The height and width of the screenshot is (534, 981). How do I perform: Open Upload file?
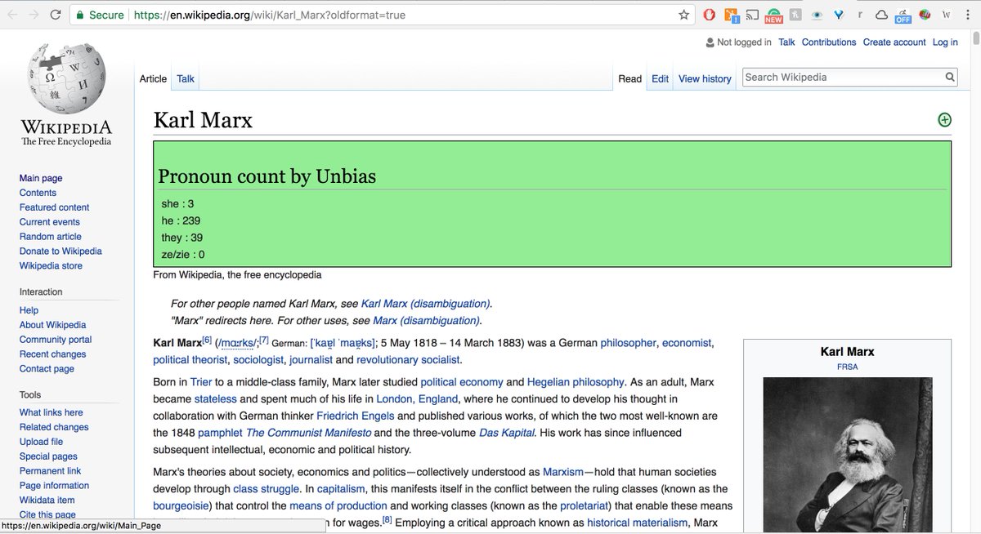coord(41,442)
